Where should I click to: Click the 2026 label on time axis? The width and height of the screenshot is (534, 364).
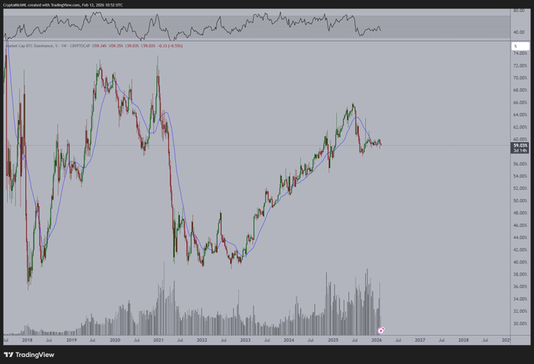click(x=376, y=340)
